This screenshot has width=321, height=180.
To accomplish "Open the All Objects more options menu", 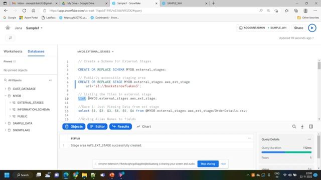I will pos(51,80).
